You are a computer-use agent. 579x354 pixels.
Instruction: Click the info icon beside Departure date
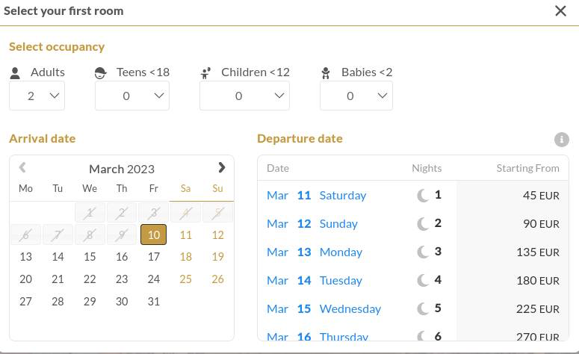coord(562,140)
